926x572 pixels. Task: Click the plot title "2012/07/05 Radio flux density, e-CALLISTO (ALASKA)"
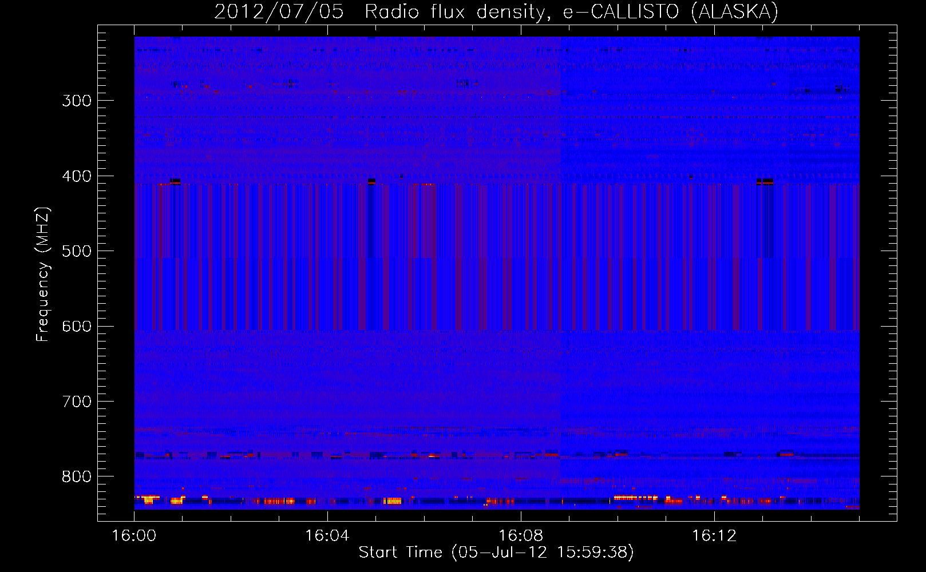coord(496,12)
